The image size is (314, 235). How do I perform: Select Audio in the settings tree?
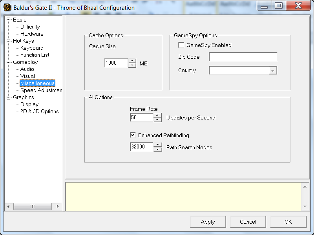pyautogui.click(x=27, y=69)
